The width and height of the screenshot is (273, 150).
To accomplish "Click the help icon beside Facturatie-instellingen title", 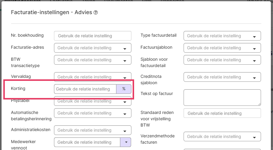I will [96, 13].
